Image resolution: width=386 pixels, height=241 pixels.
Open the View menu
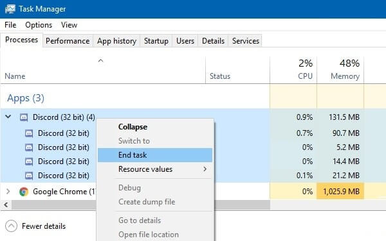[x=69, y=25]
